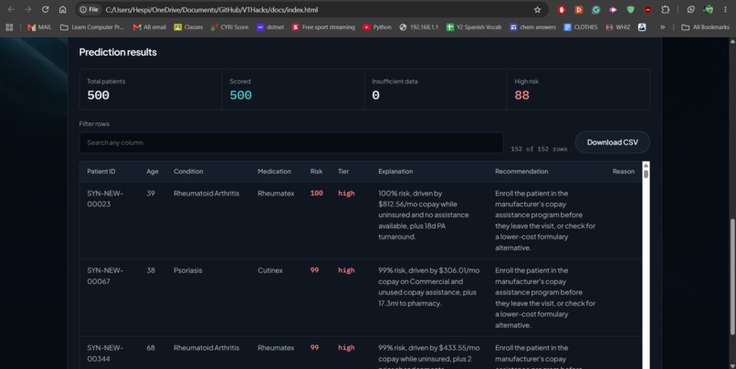Open the Classes bookmark
This screenshot has height=369, width=736.
[x=188, y=27]
